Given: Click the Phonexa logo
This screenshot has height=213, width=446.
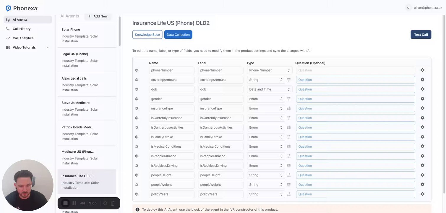Looking at the screenshot, I should tap(22, 8).
